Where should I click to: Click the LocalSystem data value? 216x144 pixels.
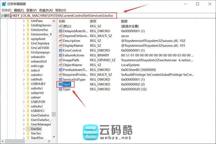[130, 65]
